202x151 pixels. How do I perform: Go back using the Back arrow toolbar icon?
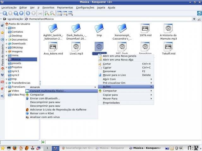tap(5, 13)
